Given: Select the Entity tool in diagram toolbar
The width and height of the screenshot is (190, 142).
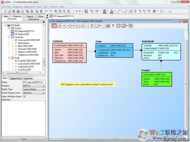Looking at the screenshot, I should (x=59, y=26).
